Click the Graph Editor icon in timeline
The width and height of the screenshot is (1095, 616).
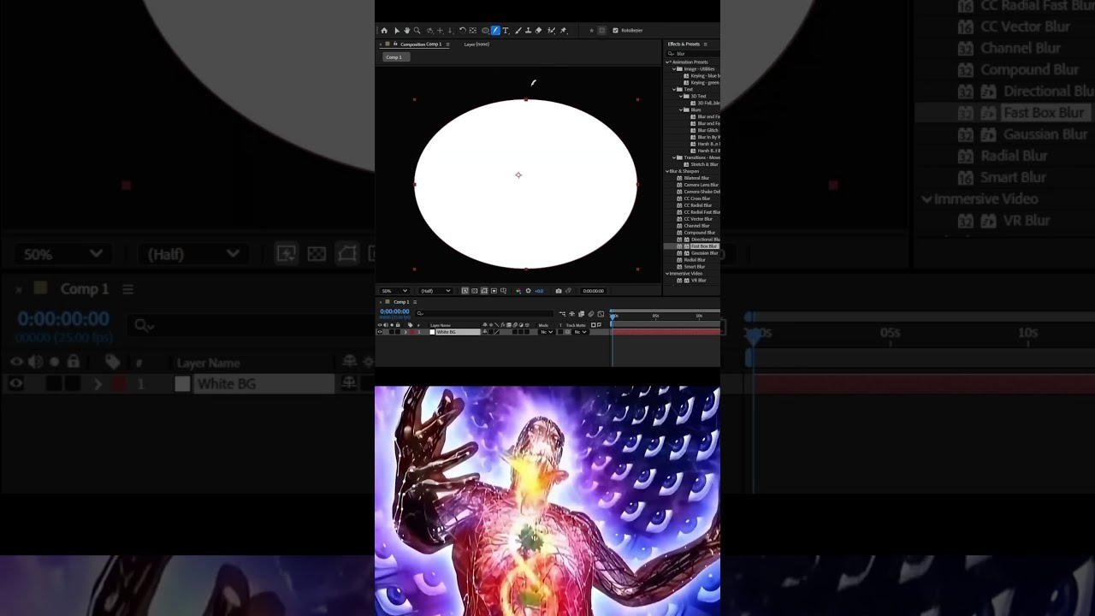(601, 314)
